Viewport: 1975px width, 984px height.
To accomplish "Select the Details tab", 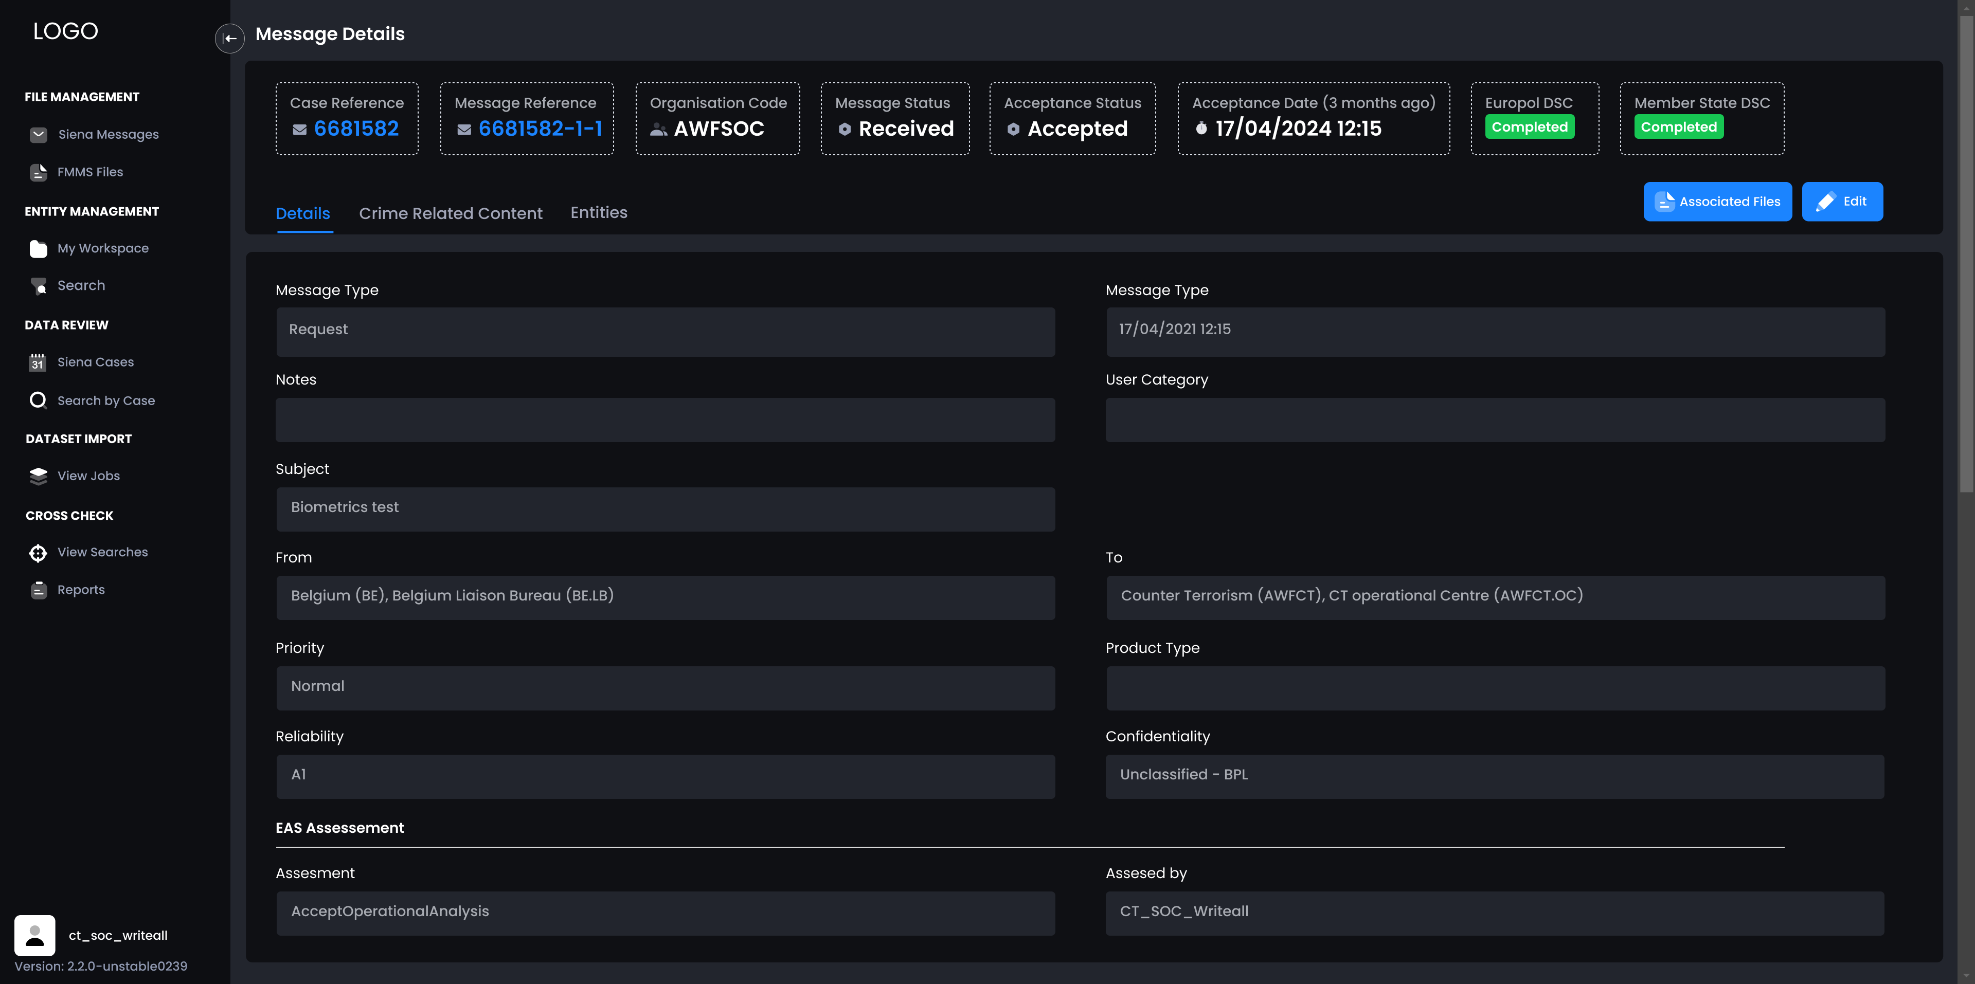I will [303, 213].
